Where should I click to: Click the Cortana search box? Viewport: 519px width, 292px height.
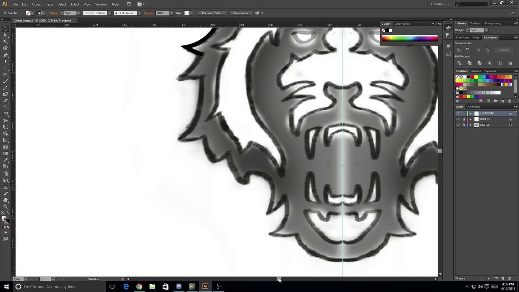point(61,287)
